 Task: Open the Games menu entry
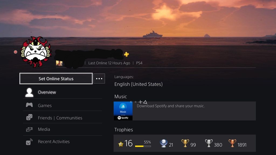(63, 105)
